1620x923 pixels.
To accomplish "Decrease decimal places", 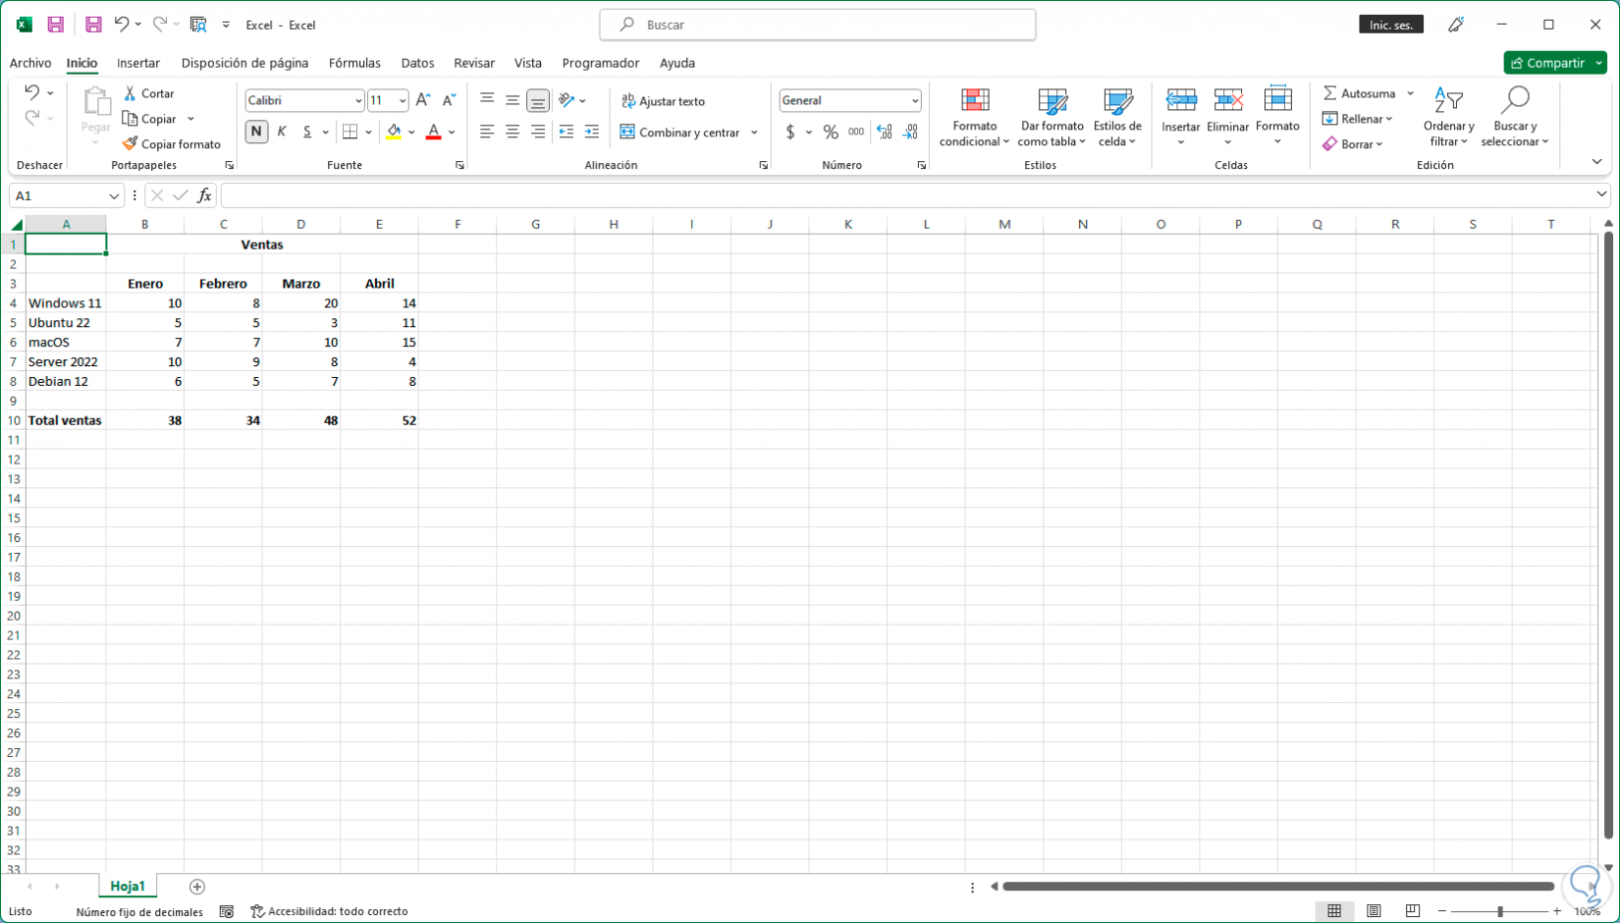I will click(910, 132).
